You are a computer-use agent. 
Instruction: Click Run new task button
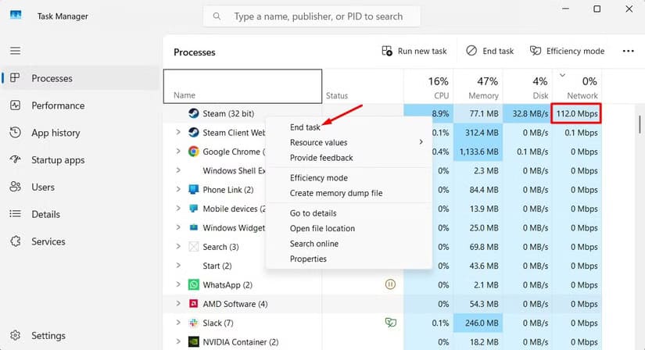tap(414, 51)
